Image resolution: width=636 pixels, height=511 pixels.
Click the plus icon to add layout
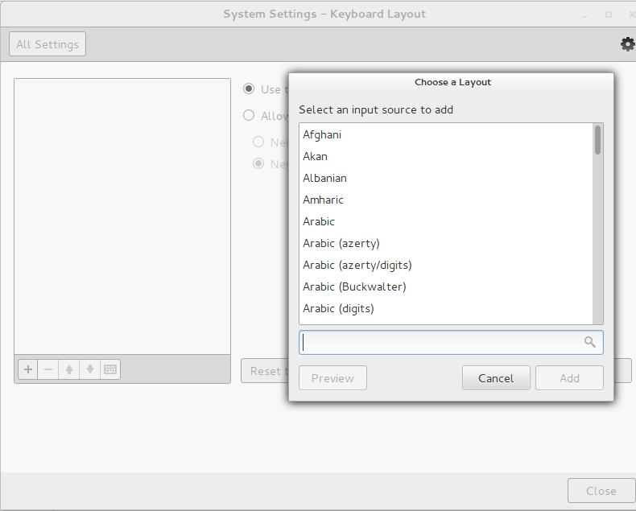click(28, 369)
